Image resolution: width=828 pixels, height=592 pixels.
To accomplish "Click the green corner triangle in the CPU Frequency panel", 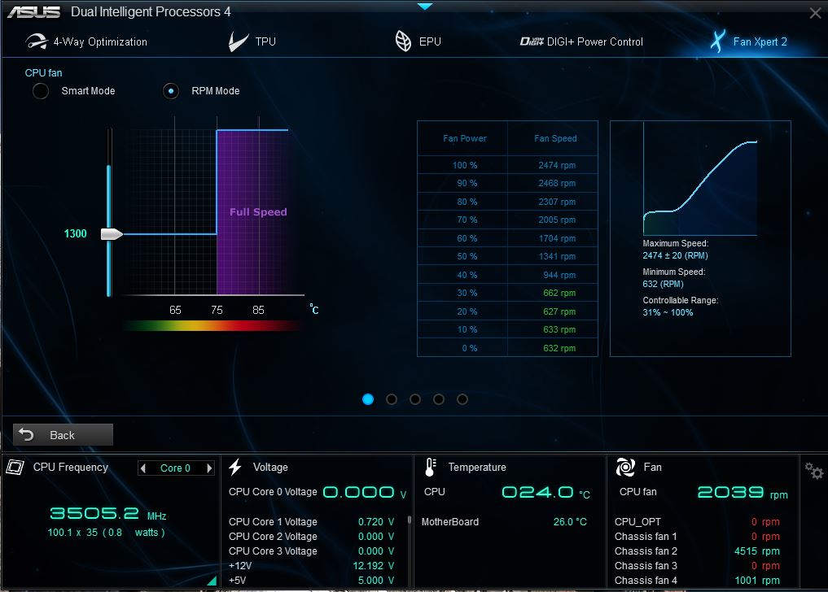I will pos(212,581).
